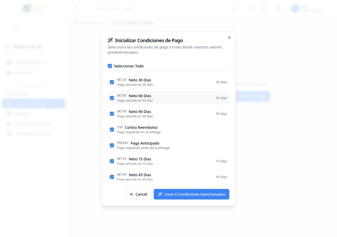Click the Neto 60 Días label
Screen dimensions: 337x237
(x=140, y=96)
